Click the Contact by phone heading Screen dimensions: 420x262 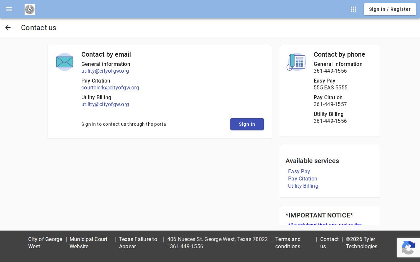(339, 54)
